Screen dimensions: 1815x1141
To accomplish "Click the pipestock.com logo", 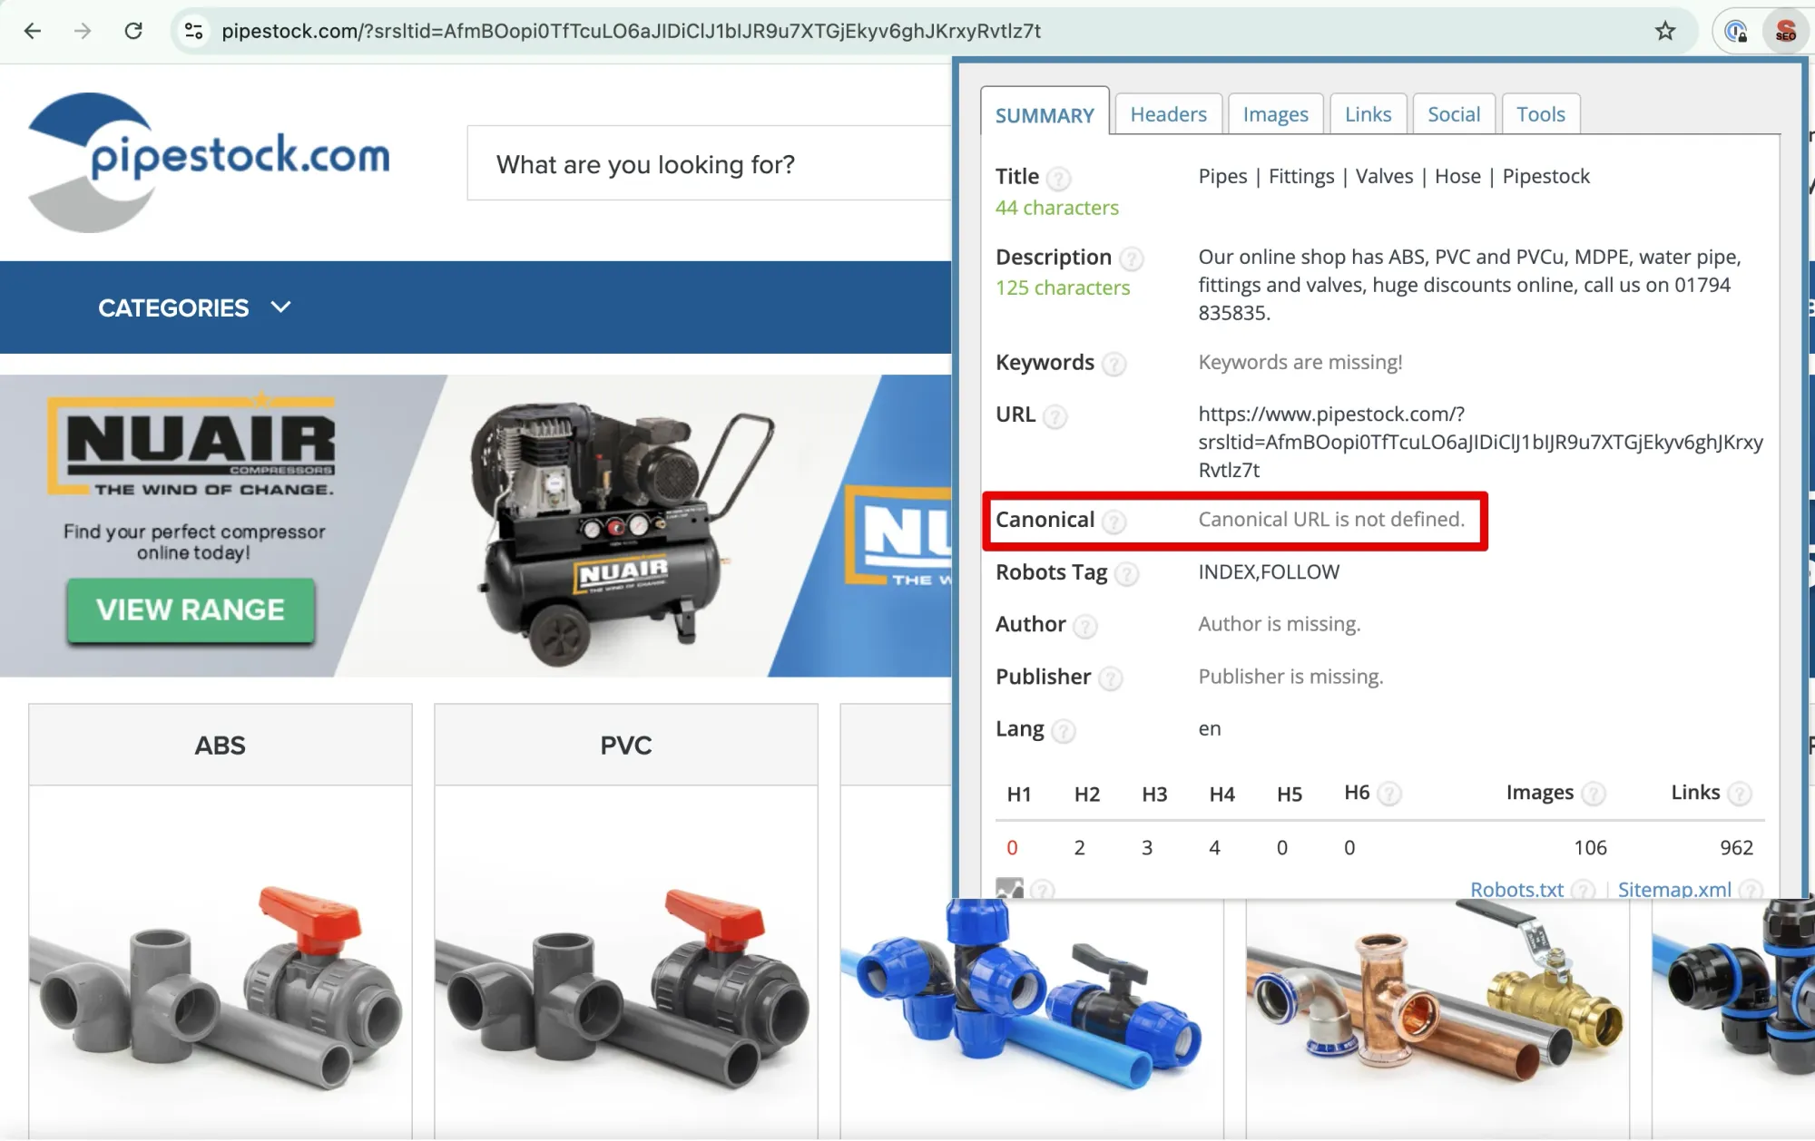I will pos(209,161).
